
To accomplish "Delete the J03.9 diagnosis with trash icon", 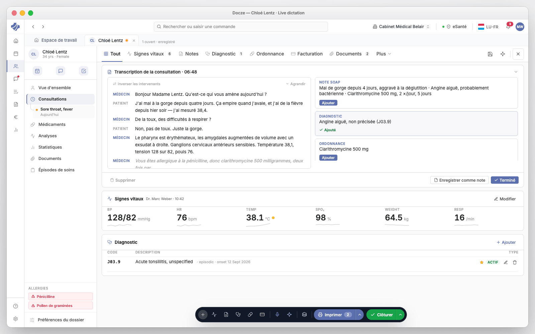I will (515, 262).
